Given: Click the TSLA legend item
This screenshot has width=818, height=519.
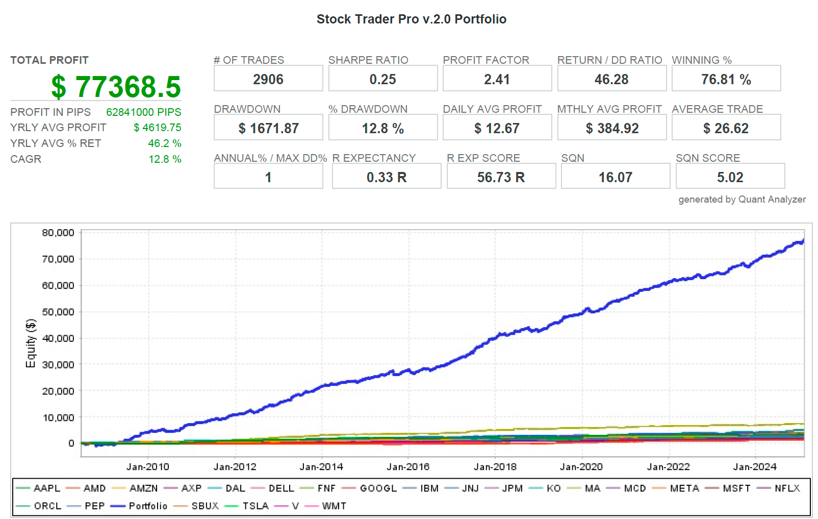Looking at the screenshot, I should 247,506.
